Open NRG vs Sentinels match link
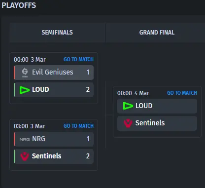The width and height of the screenshot is (205, 188). click(78, 126)
